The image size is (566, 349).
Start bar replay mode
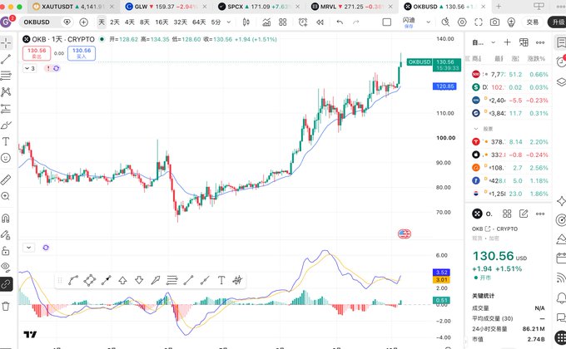click(320, 22)
